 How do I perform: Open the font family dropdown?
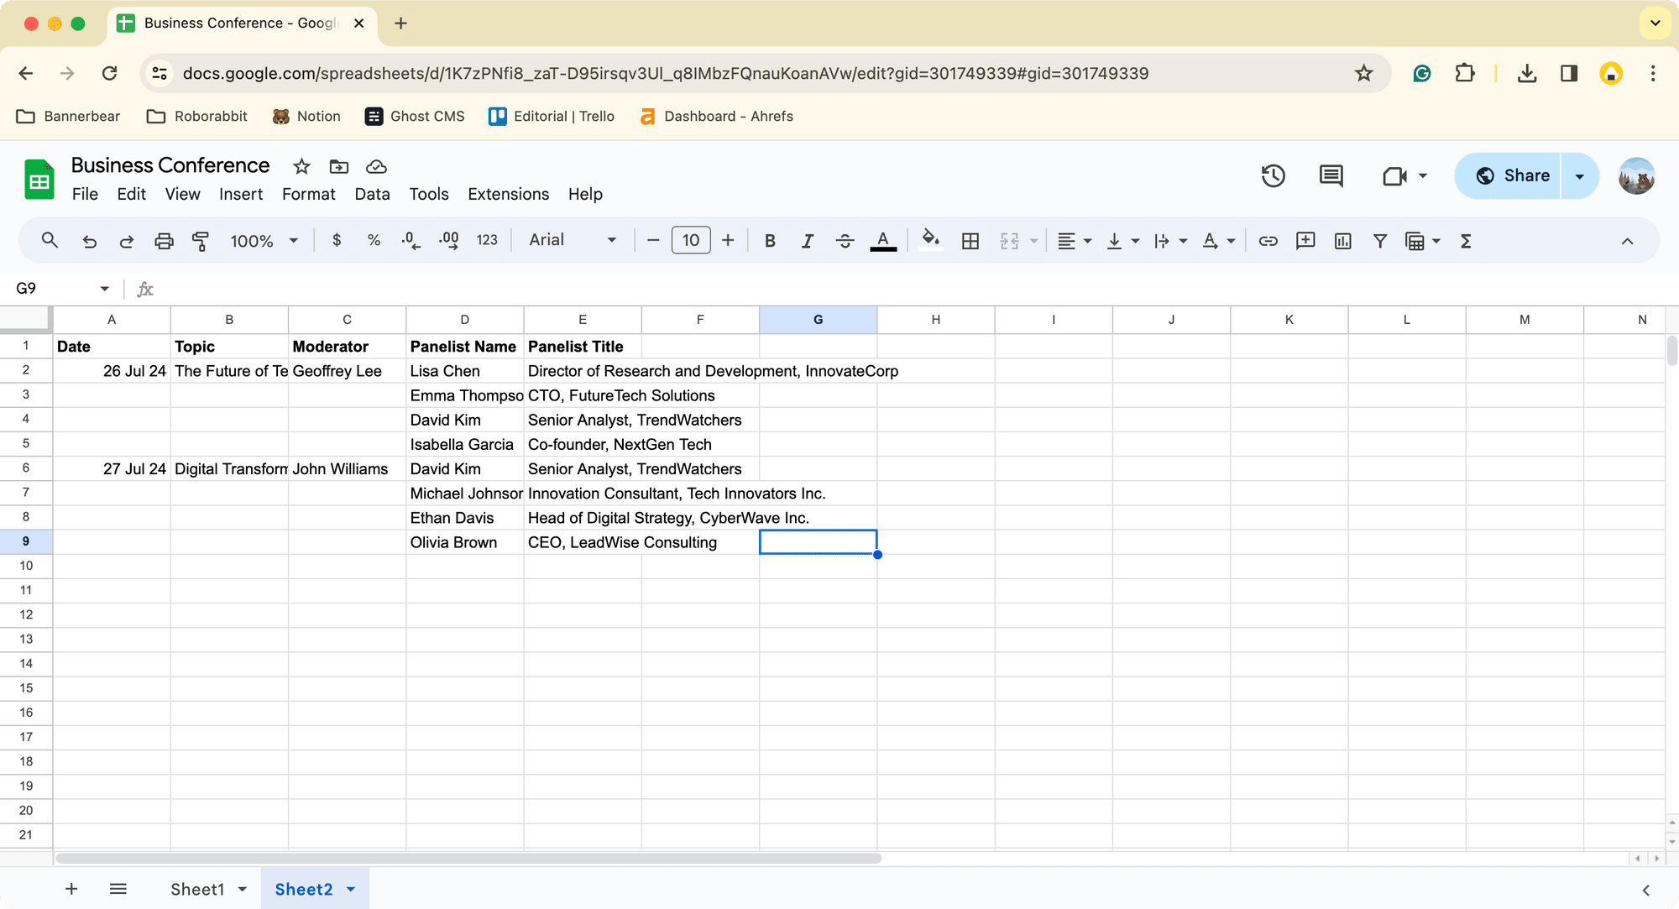[x=571, y=240]
